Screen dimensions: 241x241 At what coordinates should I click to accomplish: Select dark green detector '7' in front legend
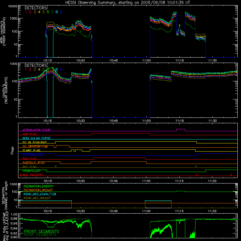coord(52,12)
